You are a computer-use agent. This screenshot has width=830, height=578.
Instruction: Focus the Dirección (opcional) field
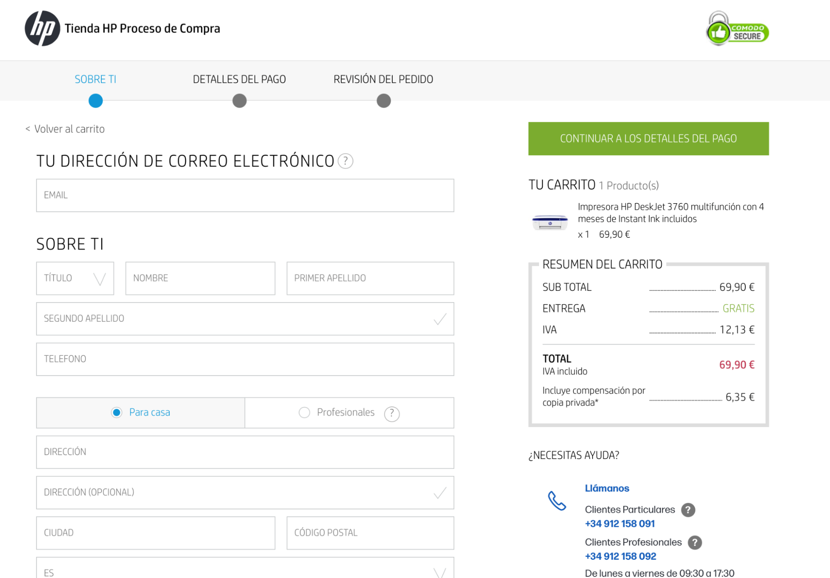(245, 492)
